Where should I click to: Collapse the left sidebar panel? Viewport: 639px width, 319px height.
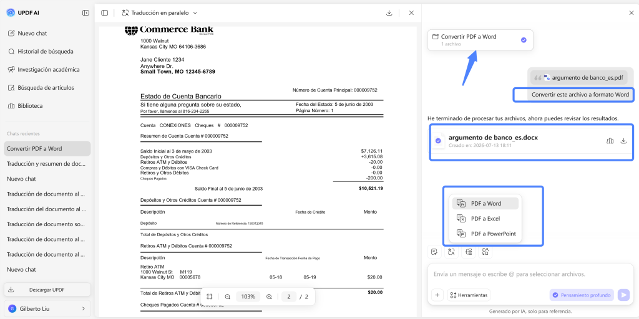tap(85, 12)
